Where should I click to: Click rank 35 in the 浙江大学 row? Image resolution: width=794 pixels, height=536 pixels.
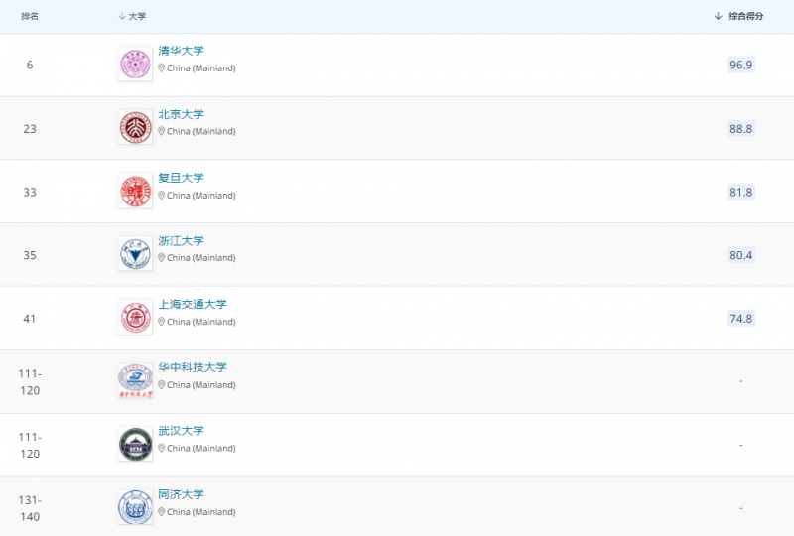click(30, 255)
